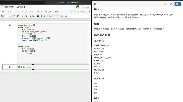Move selected cell down arrow
Image resolution: width=183 pixels, height=102 pixels.
[26, 16]
